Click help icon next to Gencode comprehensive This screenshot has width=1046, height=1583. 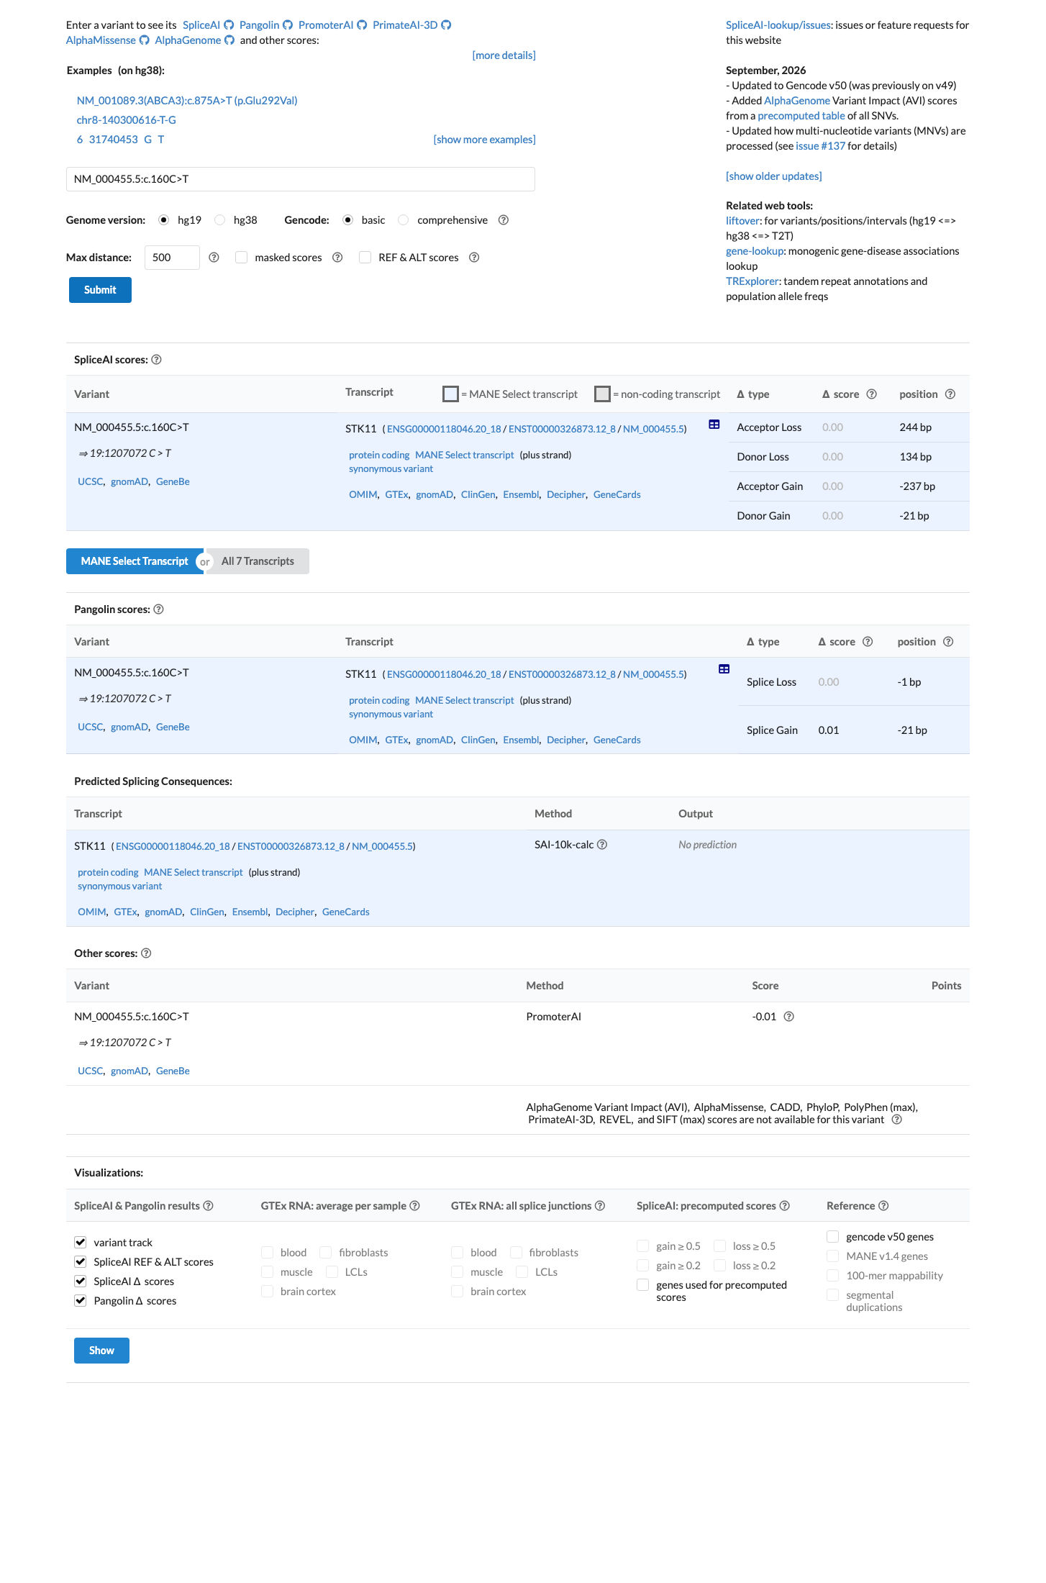tap(504, 220)
